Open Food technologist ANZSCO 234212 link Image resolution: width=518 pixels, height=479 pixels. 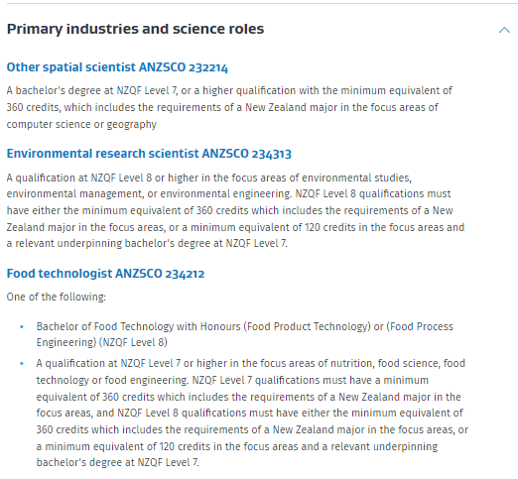[x=105, y=274]
